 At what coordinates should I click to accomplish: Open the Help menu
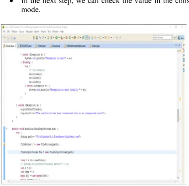click(62, 32)
